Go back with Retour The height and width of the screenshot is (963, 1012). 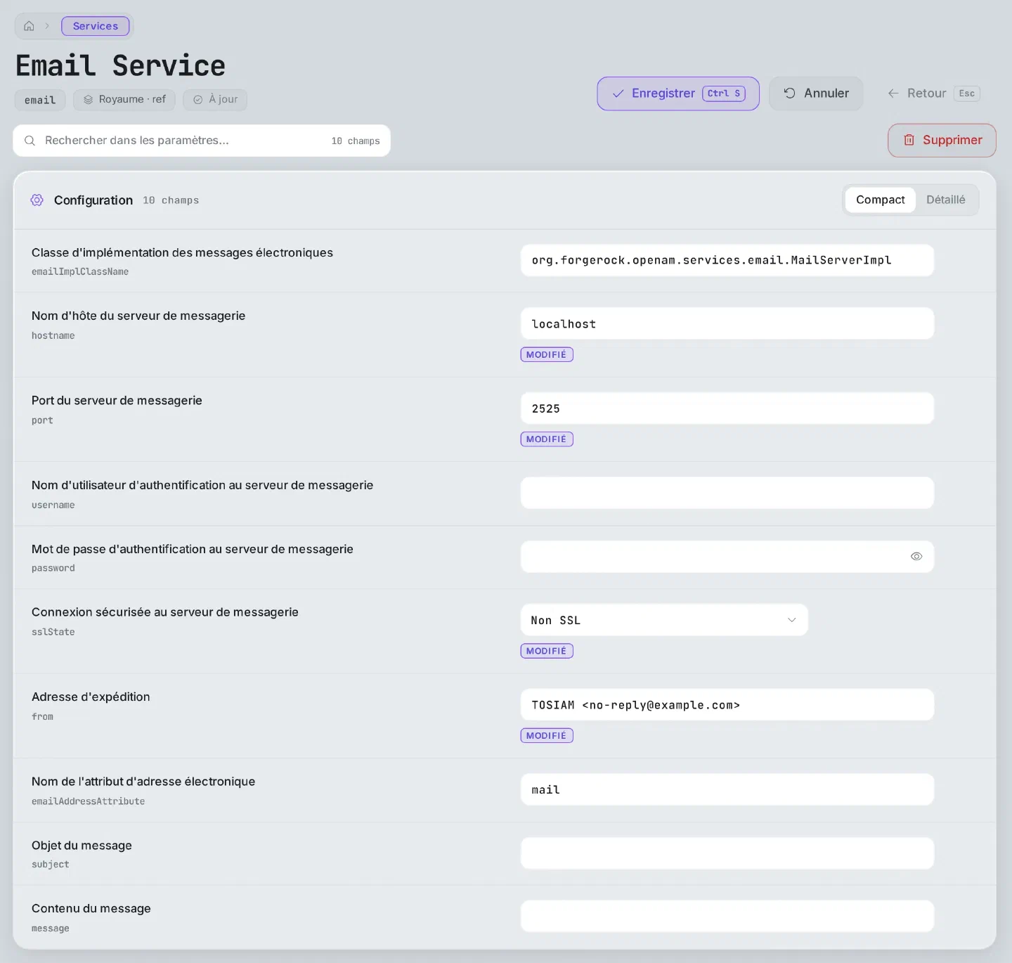[x=933, y=93]
